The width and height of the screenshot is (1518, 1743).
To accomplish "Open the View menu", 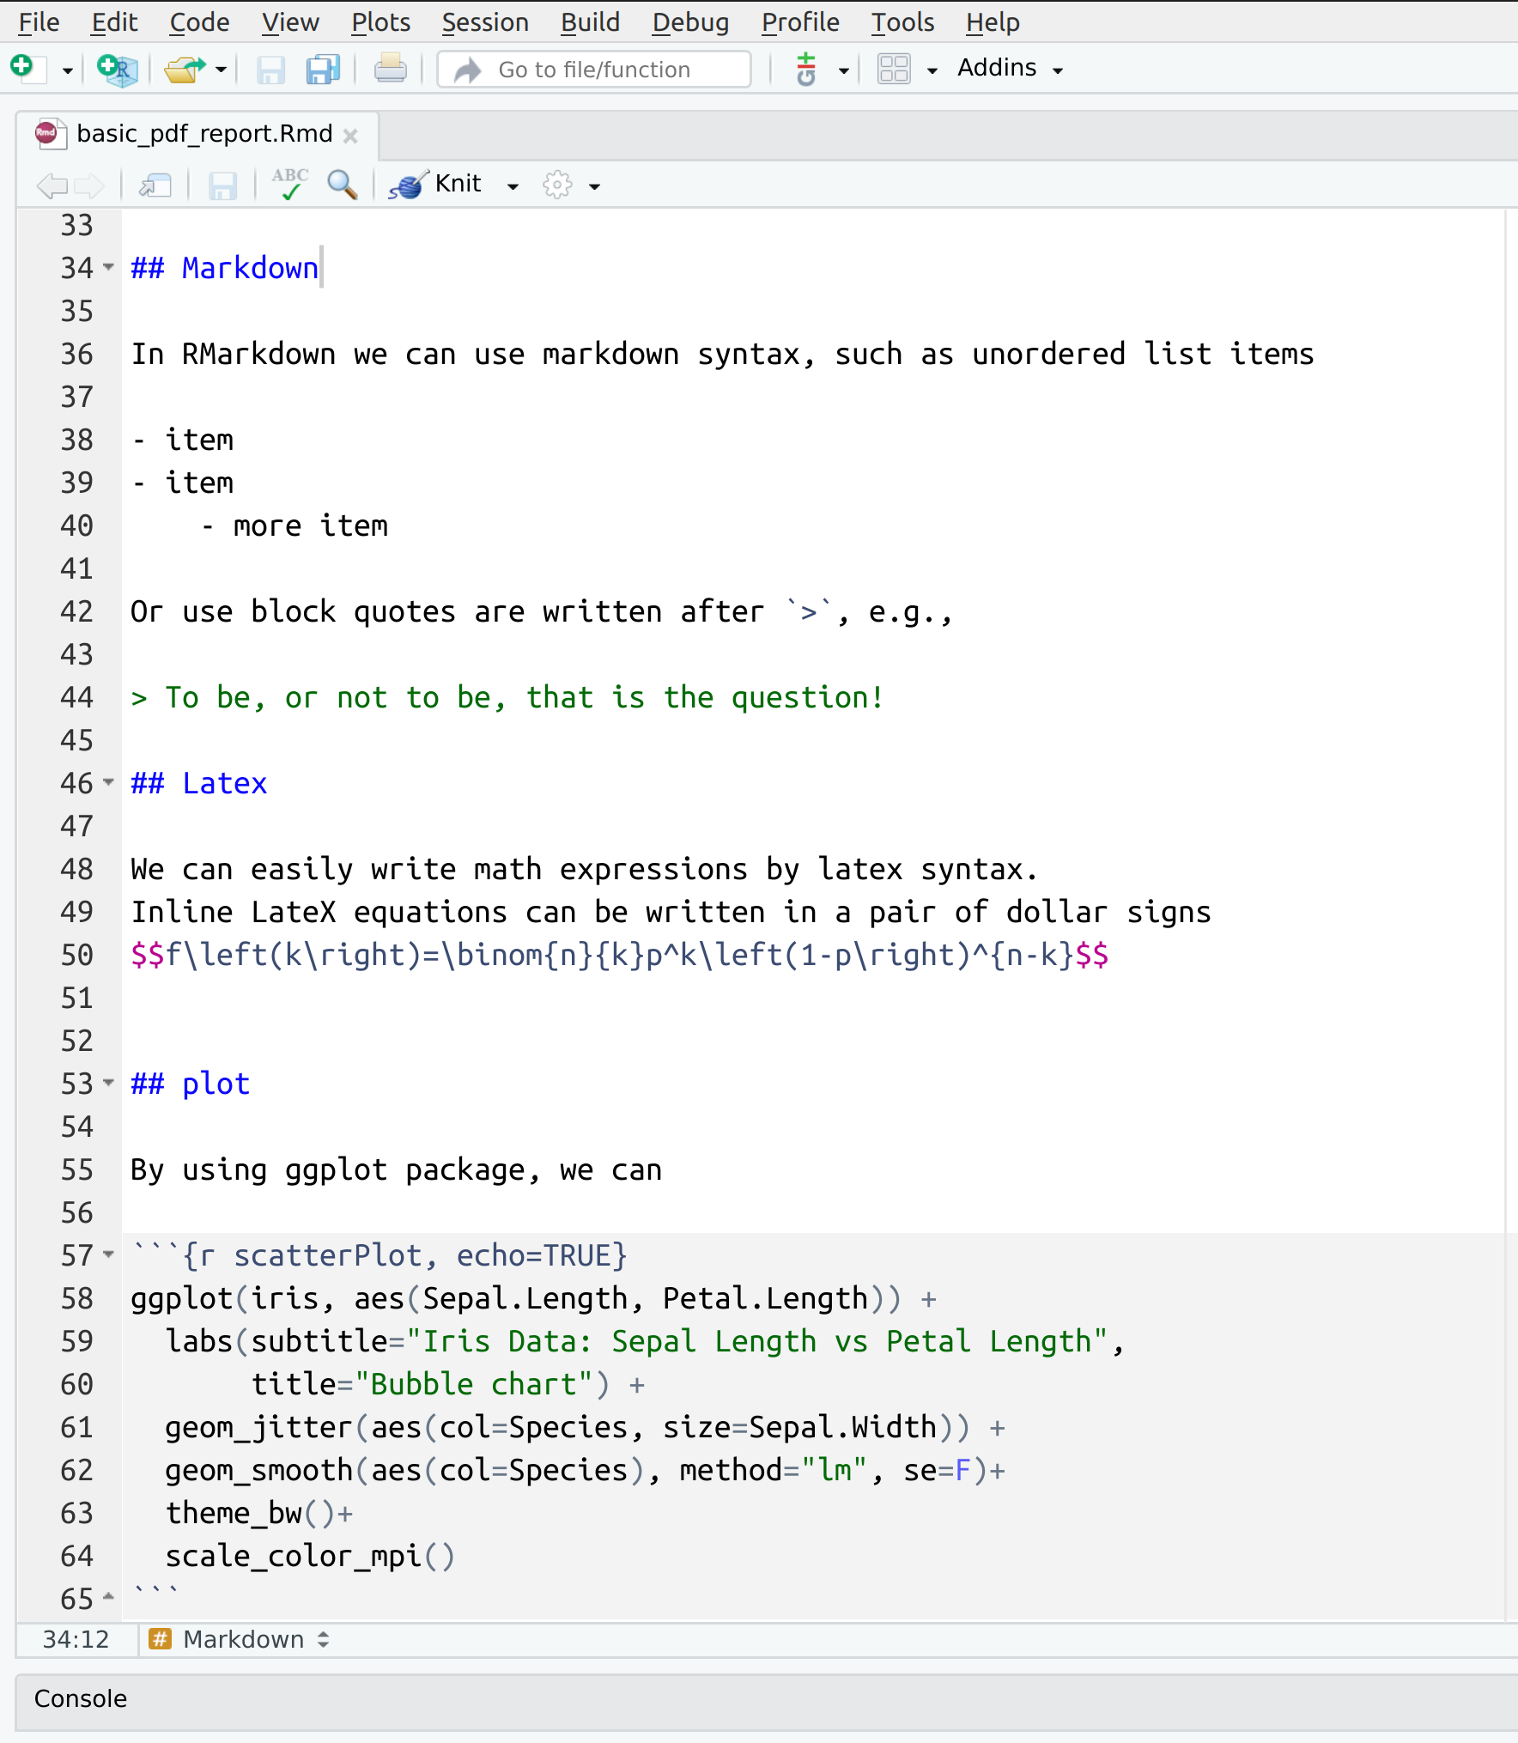I will [x=290, y=22].
